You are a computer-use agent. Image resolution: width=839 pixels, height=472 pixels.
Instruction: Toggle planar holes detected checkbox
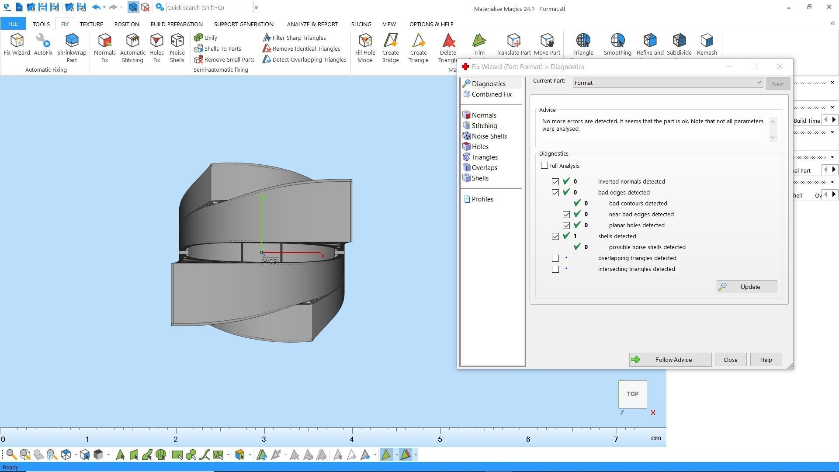(x=566, y=225)
